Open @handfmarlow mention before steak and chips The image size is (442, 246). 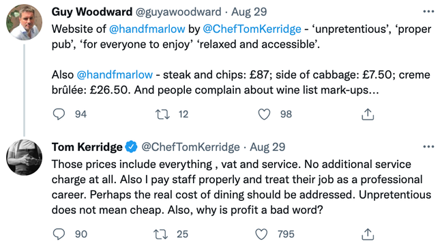(x=115, y=74)
